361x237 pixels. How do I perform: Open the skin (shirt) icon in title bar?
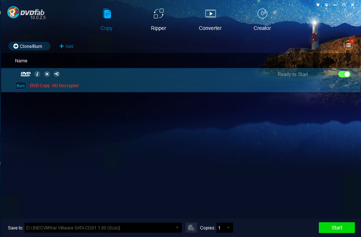[x=318, y=5]
